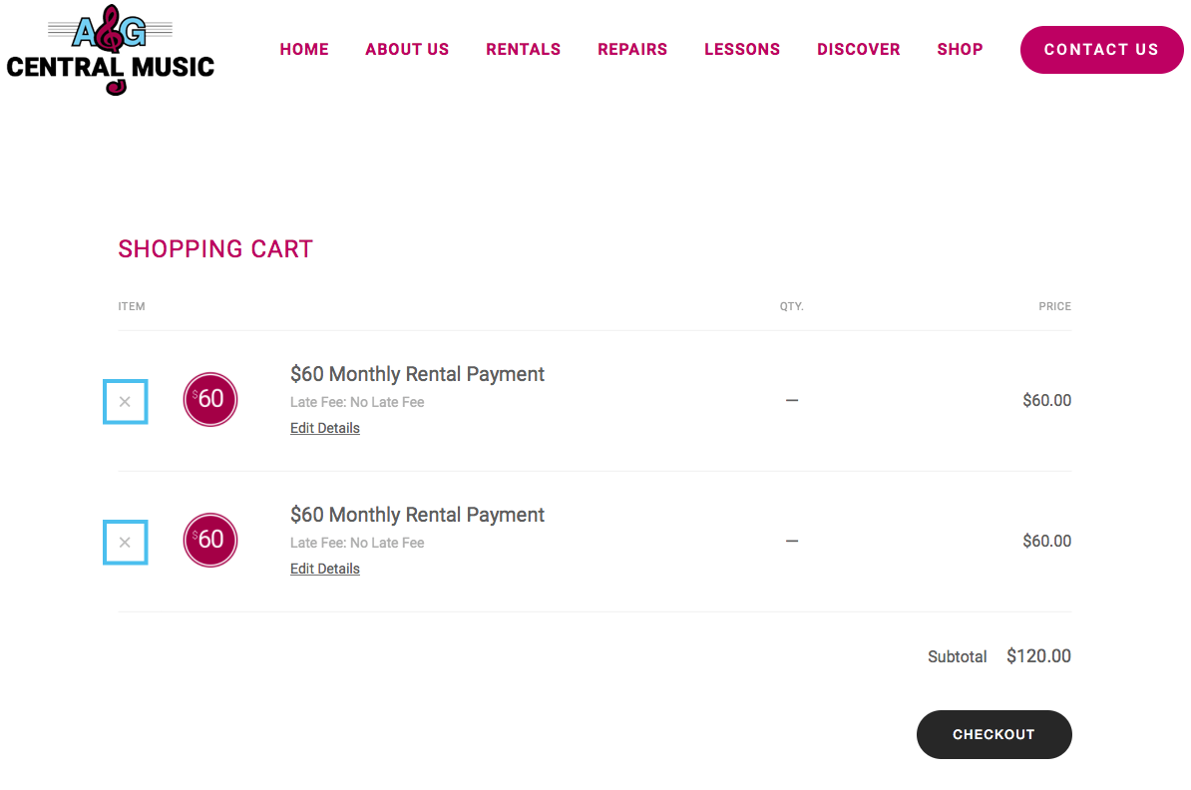The image size is (1191, 790).
Task: Open second $60 Monthly Rental Payment title
Action: (417, 515)
